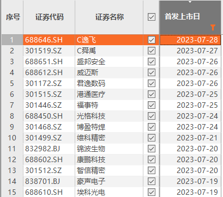Toggle the checkbox in the 锦波生物 row
Viewport: 223px width, 197px height.
pos(152,149)
